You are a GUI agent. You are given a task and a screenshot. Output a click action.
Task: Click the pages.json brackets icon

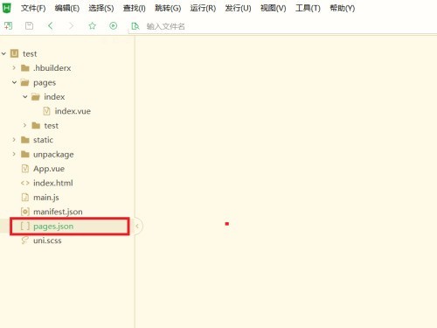[x=25, y=226]
